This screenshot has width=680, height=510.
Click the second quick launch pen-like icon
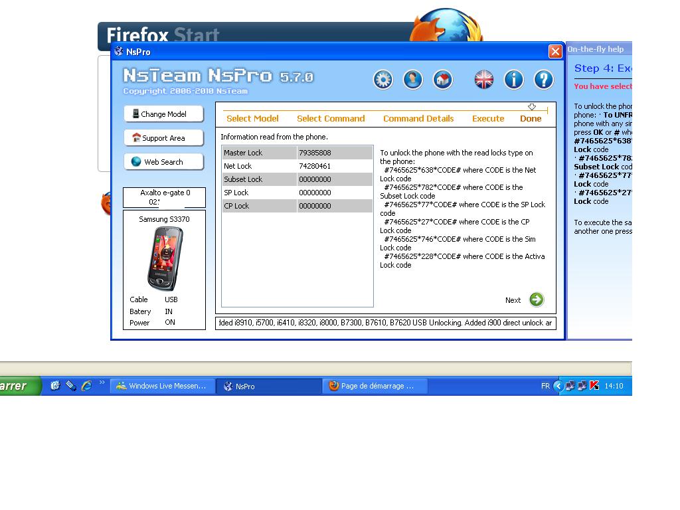click(71, 386)
